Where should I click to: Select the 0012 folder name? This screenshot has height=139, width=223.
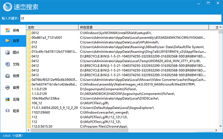pyautogui.click(x=35, y=33)
